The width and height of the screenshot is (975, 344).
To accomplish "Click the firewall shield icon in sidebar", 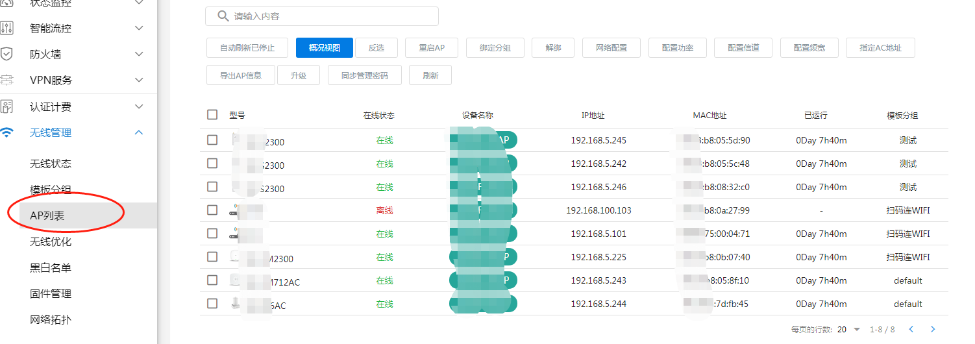I will (7, 54).
